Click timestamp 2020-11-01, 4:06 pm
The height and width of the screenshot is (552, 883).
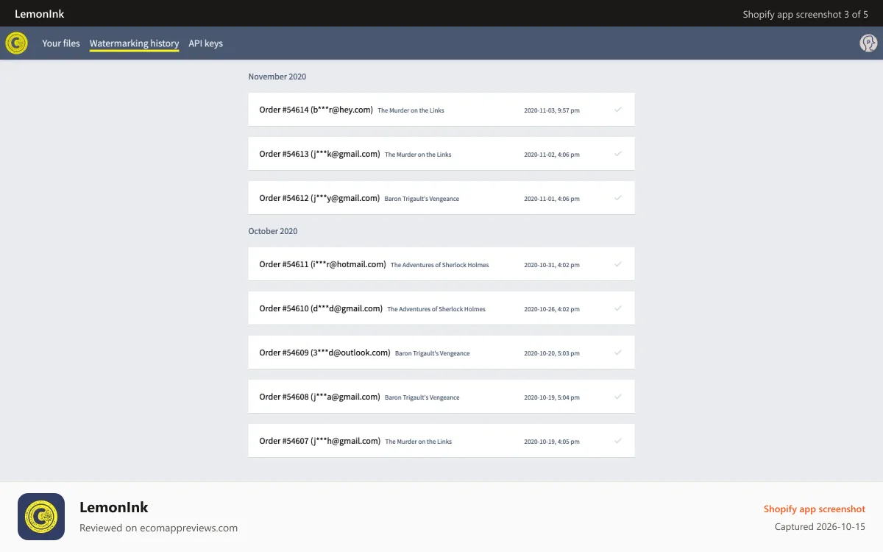[551, 199]
